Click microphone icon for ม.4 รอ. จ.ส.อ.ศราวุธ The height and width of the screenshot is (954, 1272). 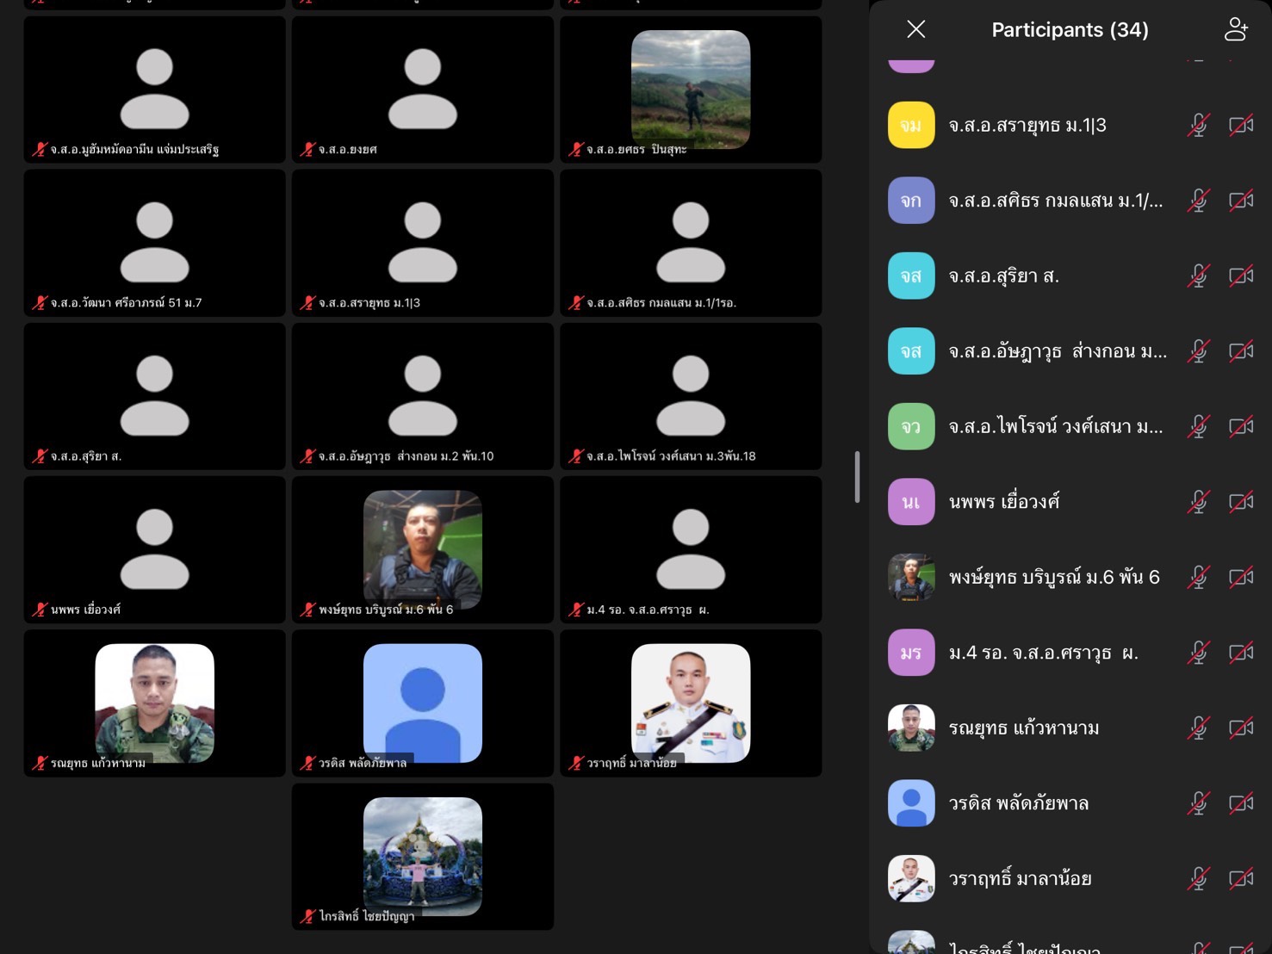tap(1198, 653)
